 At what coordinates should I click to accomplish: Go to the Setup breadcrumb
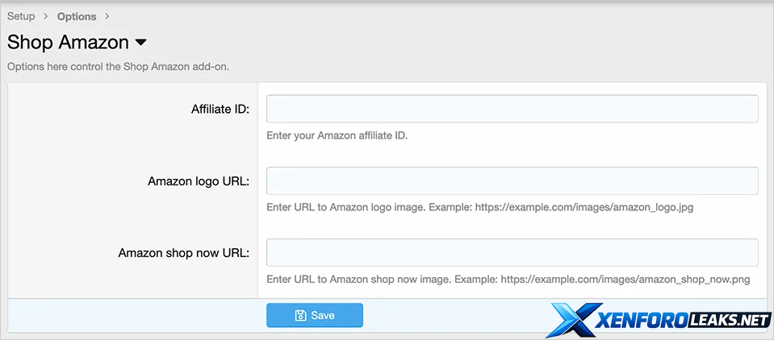[21, 16]
